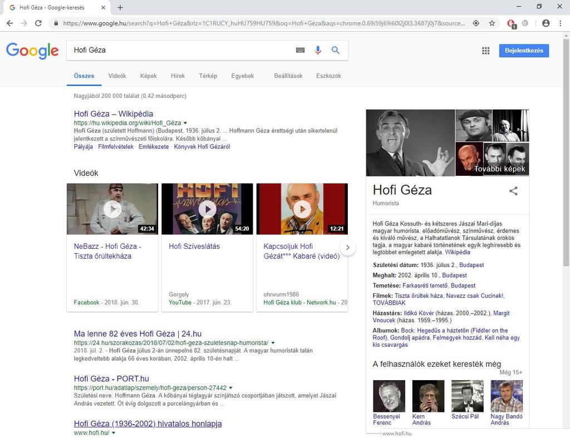Play the Hofi Szíveslátás video
This screenshot has height=438, width=570.
pos(207,209)
